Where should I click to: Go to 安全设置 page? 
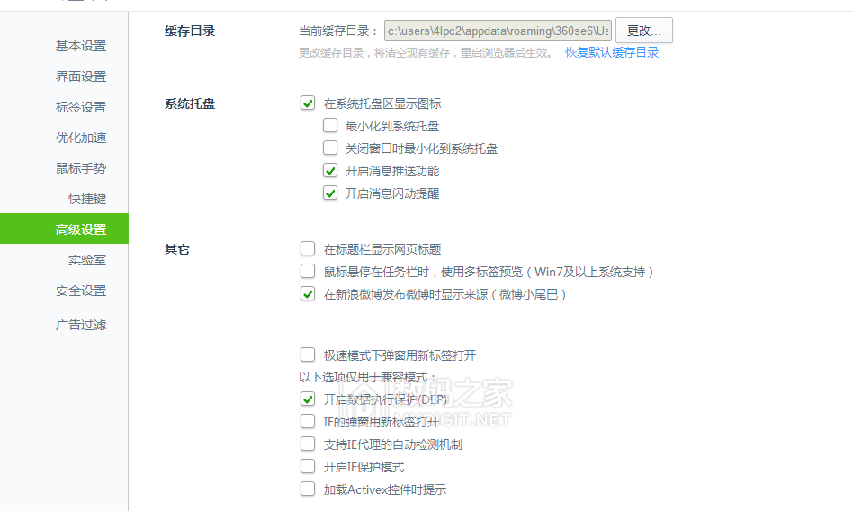pos(80,291)
